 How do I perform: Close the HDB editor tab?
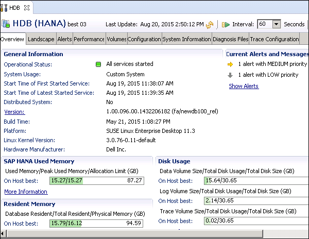pos(27,8)
